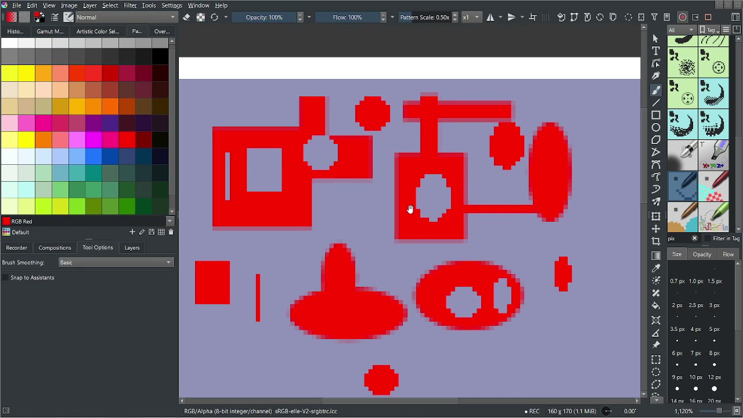The width and height of the screenshot is (743, 418).
Task: Pick the bright red palette swatch
Action: pyautogui.click(x=127, y=140)
